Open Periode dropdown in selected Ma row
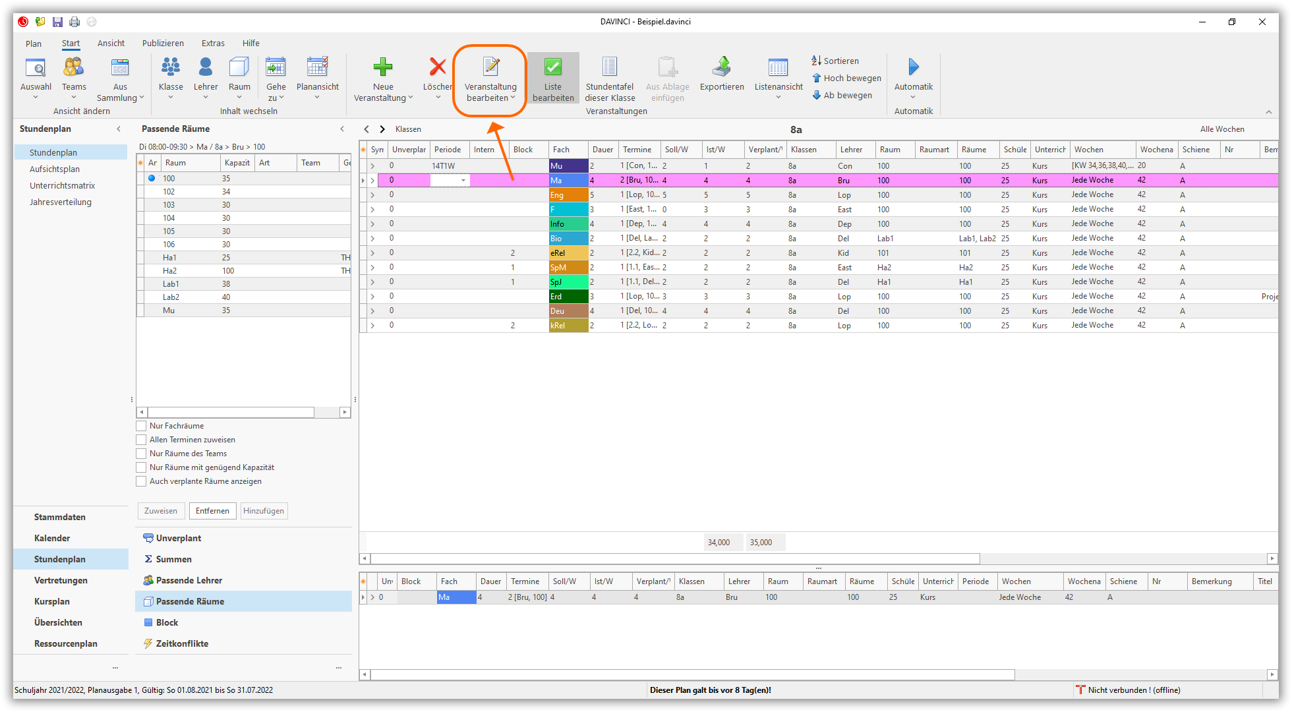Screen dimensions: 1292x712 point(463,180)
